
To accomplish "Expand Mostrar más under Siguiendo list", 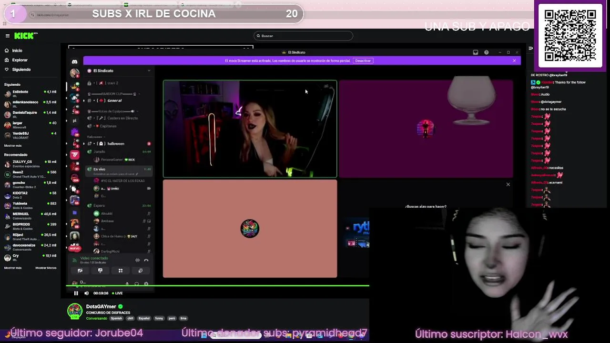I will 13,145.
